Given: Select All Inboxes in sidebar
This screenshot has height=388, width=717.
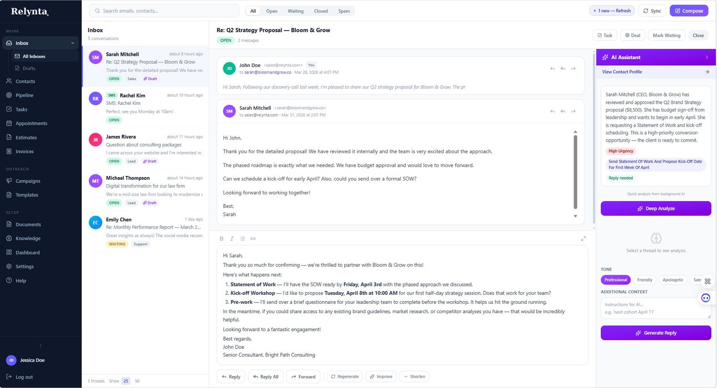Looking at the screenshot, I should 45,56.
